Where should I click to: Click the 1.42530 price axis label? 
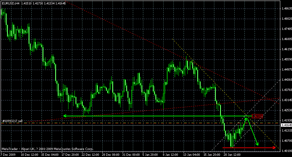coord(287,110)
